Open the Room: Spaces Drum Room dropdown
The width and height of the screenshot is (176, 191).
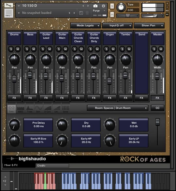118,108
